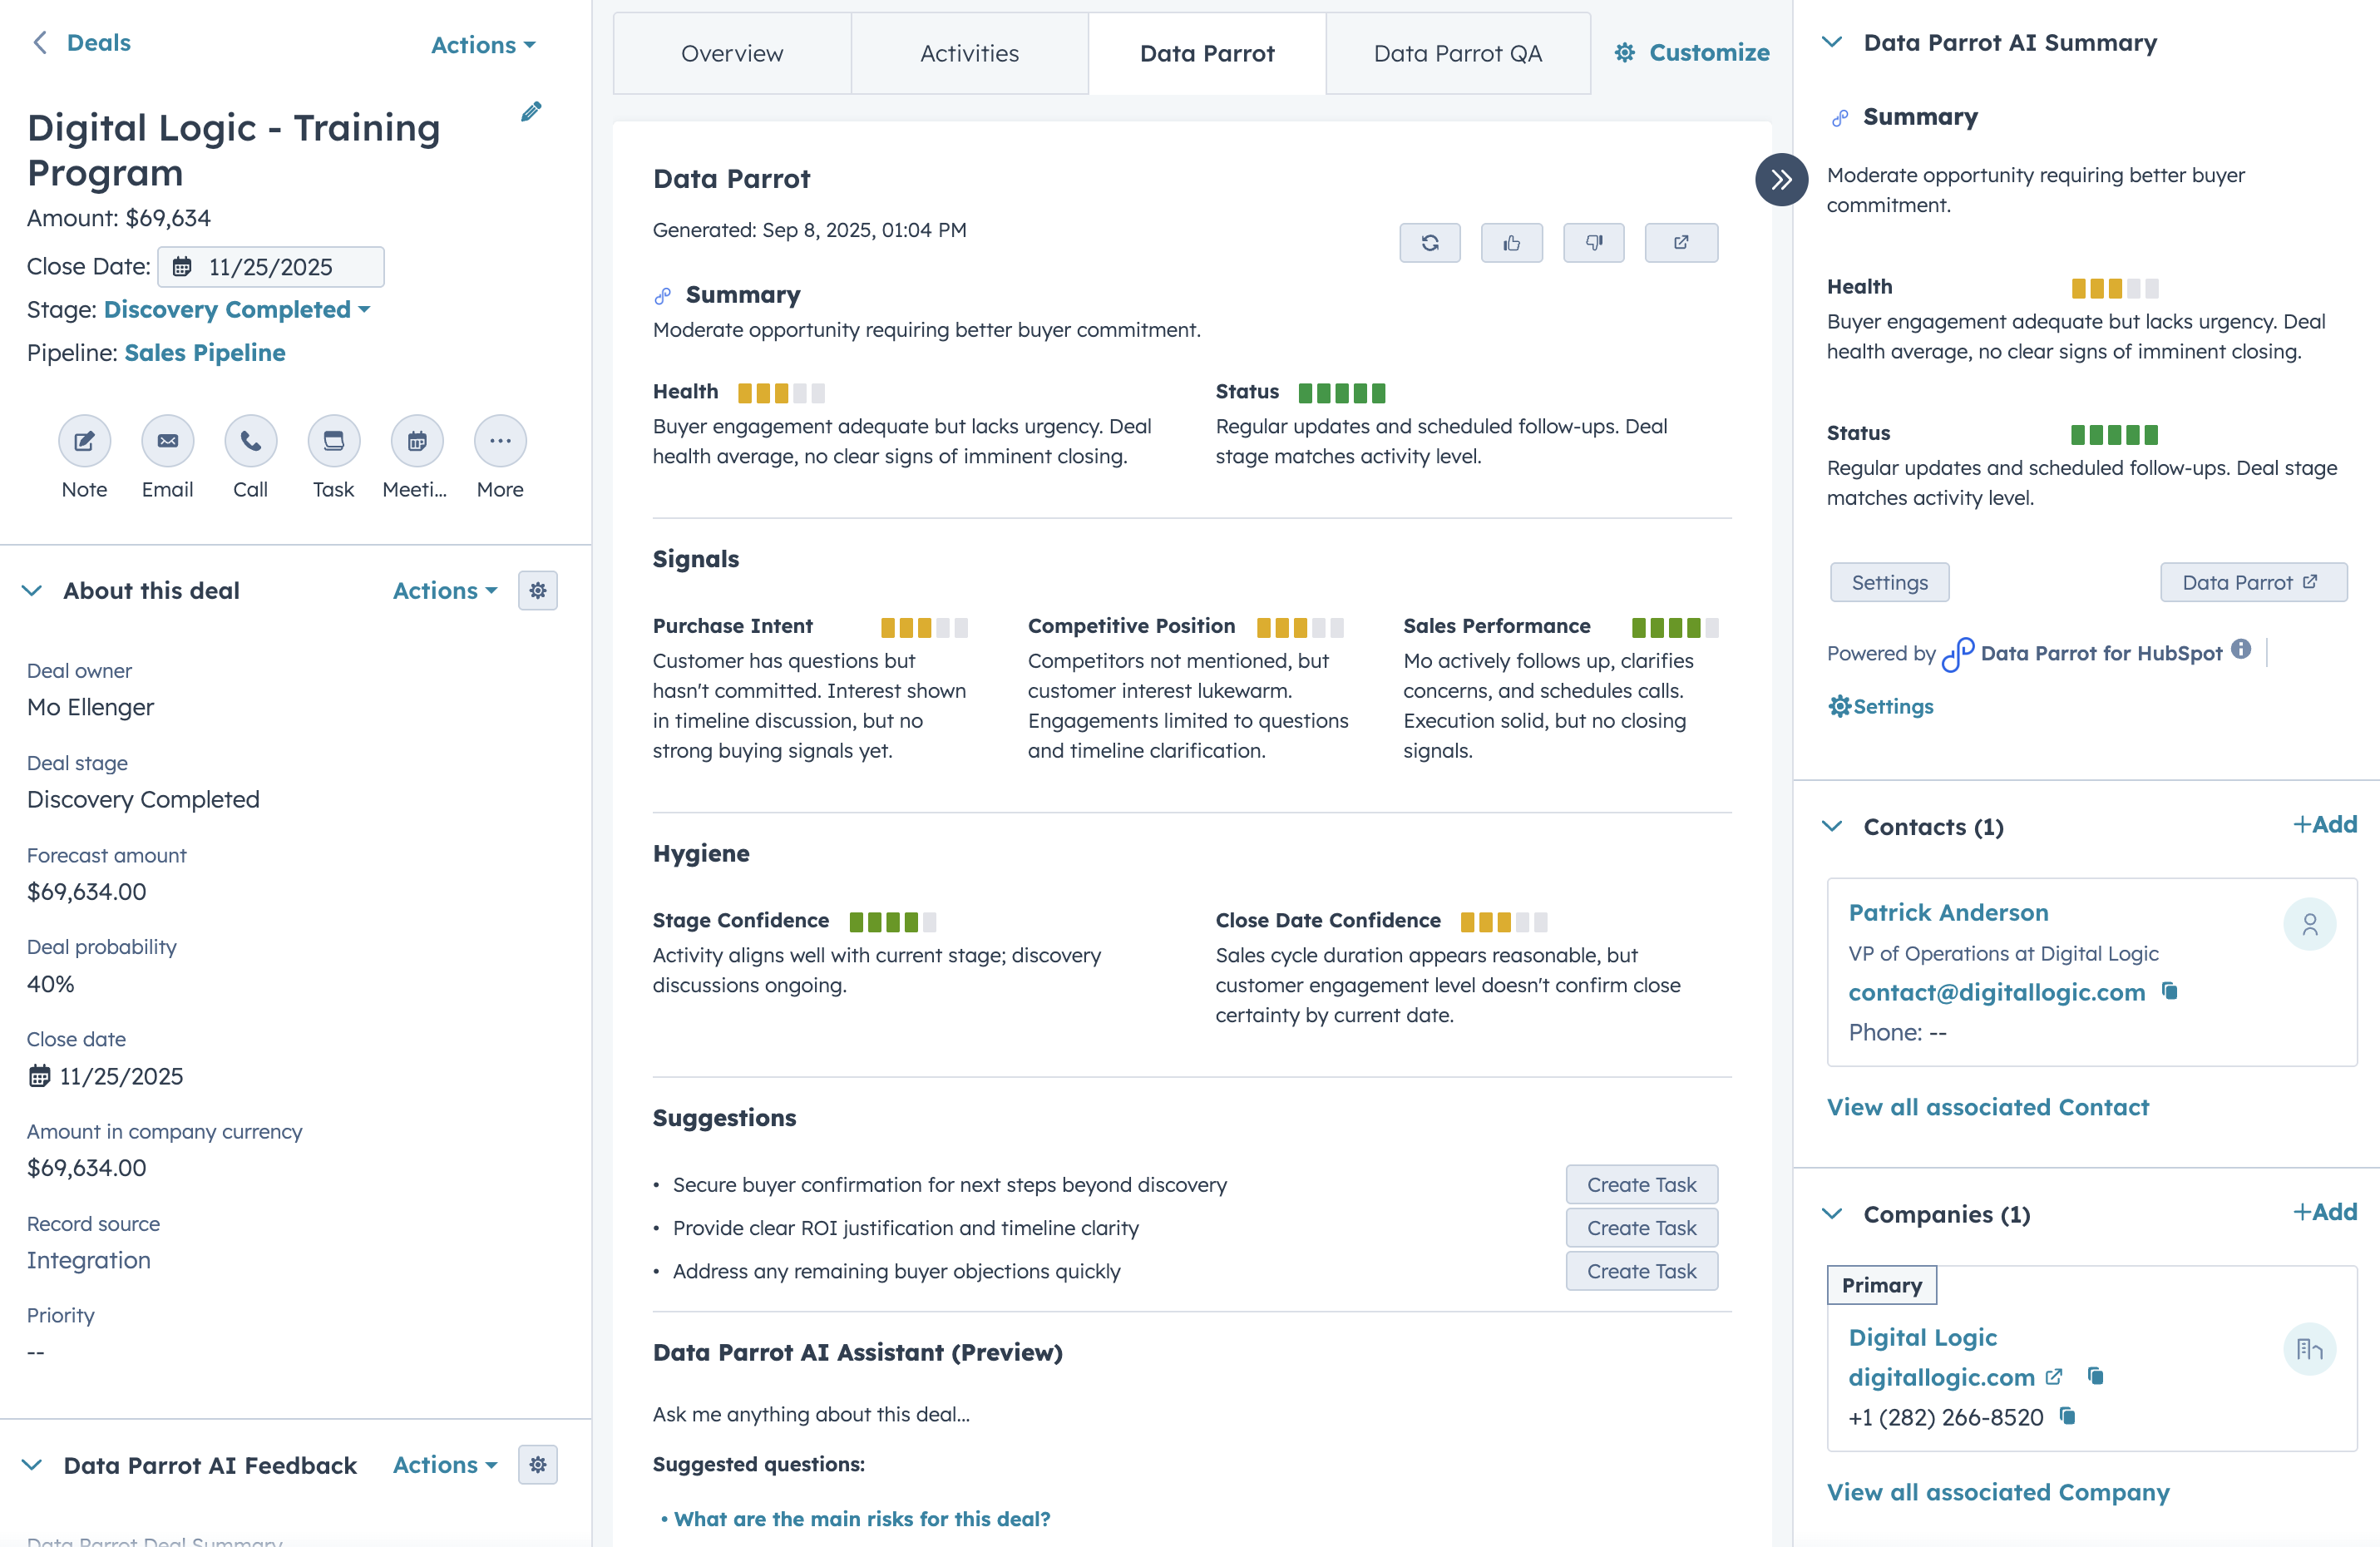2380x1547 pixels.
Task: Give thumbs down on the Data Parrot summary
Action: pos(1593,242)
